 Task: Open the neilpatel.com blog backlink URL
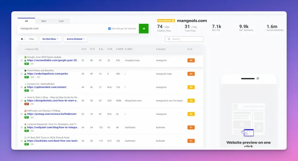pos(53,127)
